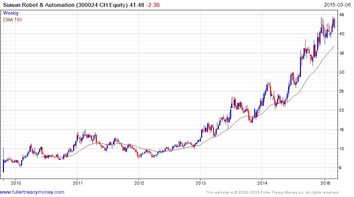The width and height of the screenshot is (354, 197).
Task: Click the price change value -2.36
Action: [152, 5]
